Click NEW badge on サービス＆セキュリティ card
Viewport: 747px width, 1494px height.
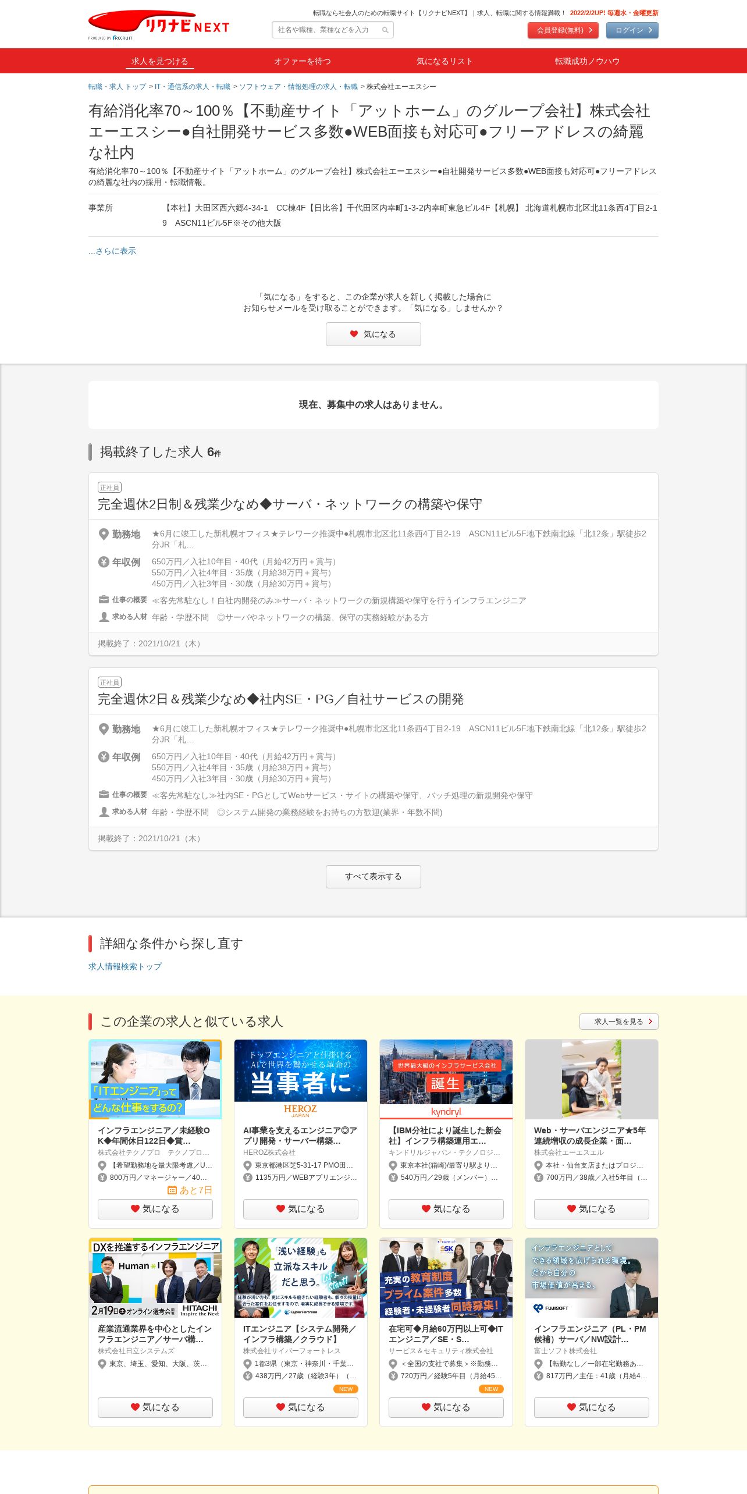pyautogui.click(x=492, y=1389)
